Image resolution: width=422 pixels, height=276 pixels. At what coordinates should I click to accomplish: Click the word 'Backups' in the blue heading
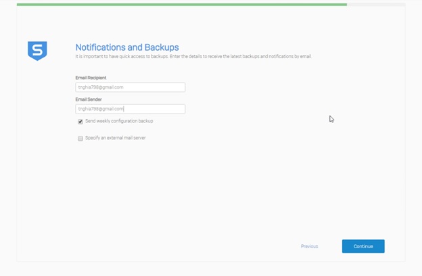pos(162,47)
